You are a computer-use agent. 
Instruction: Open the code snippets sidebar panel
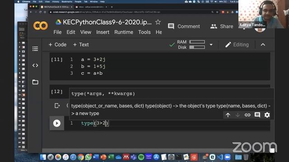point(35,65)
